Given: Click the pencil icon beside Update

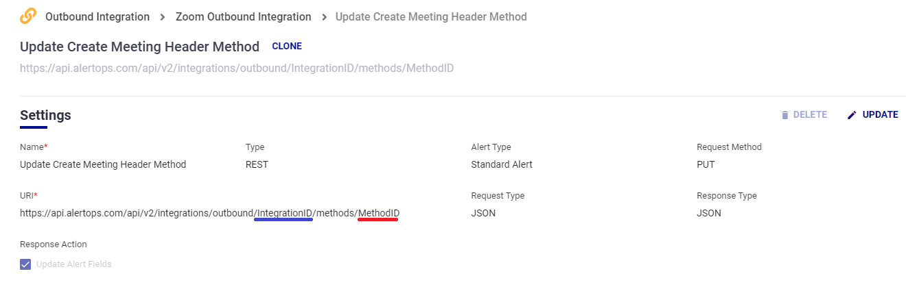Looking at the screenshot, I should [852, 115].
